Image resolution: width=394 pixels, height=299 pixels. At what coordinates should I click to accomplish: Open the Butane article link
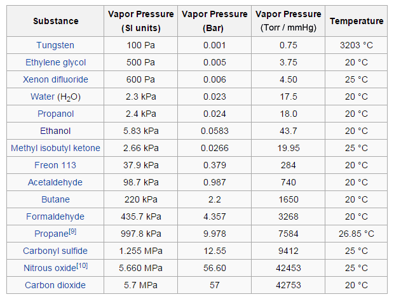point(55,199)
